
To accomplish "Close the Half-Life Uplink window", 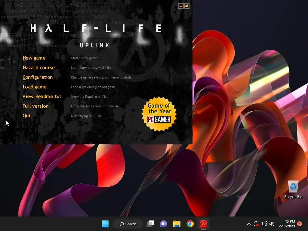I will click(186, 6).
